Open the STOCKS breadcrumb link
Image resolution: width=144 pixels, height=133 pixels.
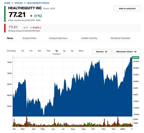19,3
